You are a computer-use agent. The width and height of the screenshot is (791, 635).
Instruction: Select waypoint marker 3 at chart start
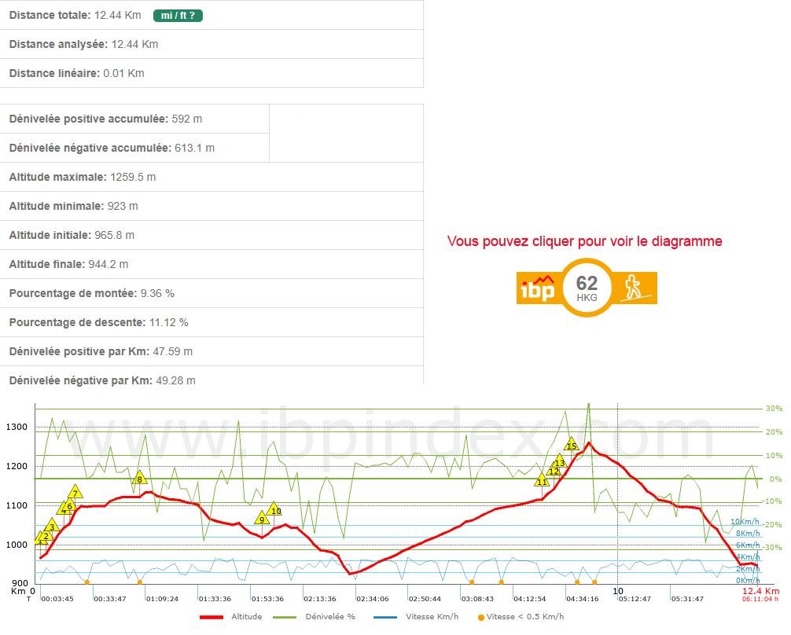tap(52, 527)
